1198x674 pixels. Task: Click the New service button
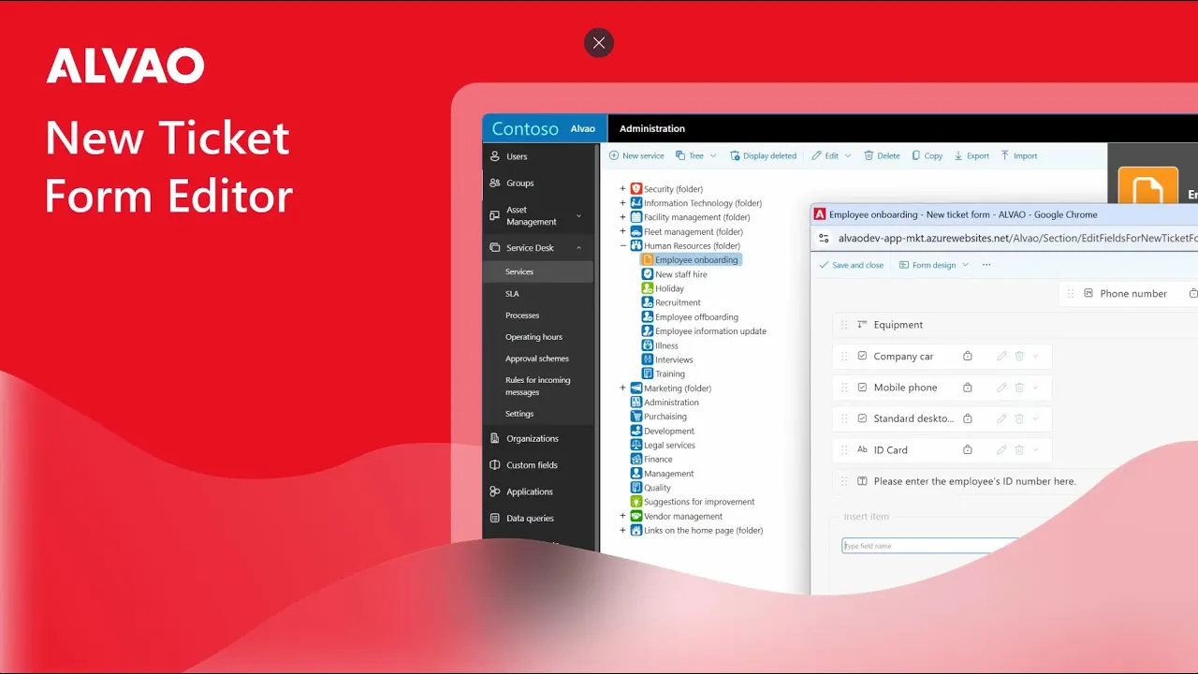coord(636,156)
